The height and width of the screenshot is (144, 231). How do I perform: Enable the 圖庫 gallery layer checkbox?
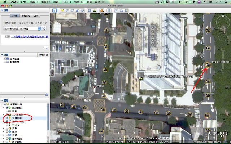click(x=7, y=131)
